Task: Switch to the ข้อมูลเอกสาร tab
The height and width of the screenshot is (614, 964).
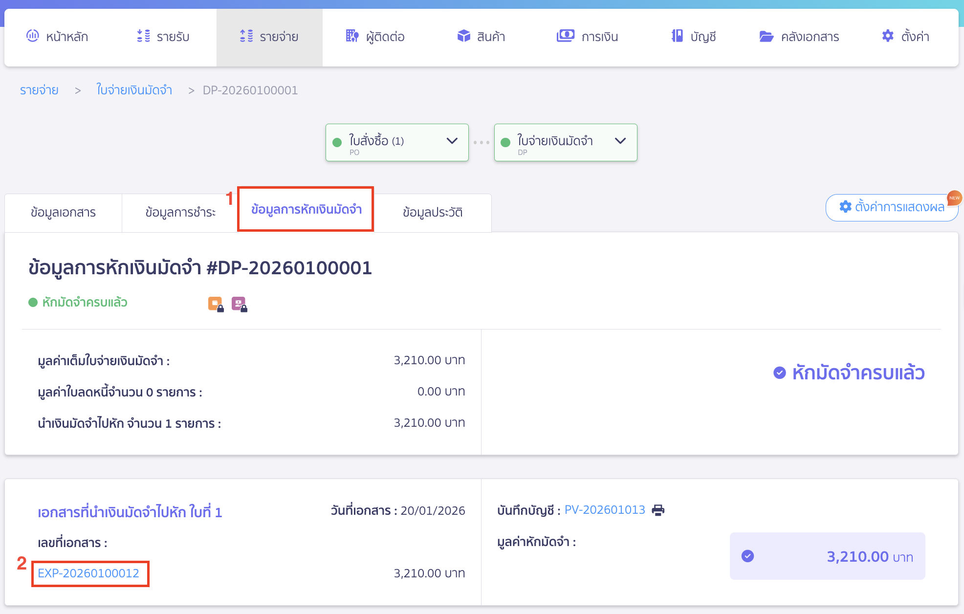Action: [63, 213]
